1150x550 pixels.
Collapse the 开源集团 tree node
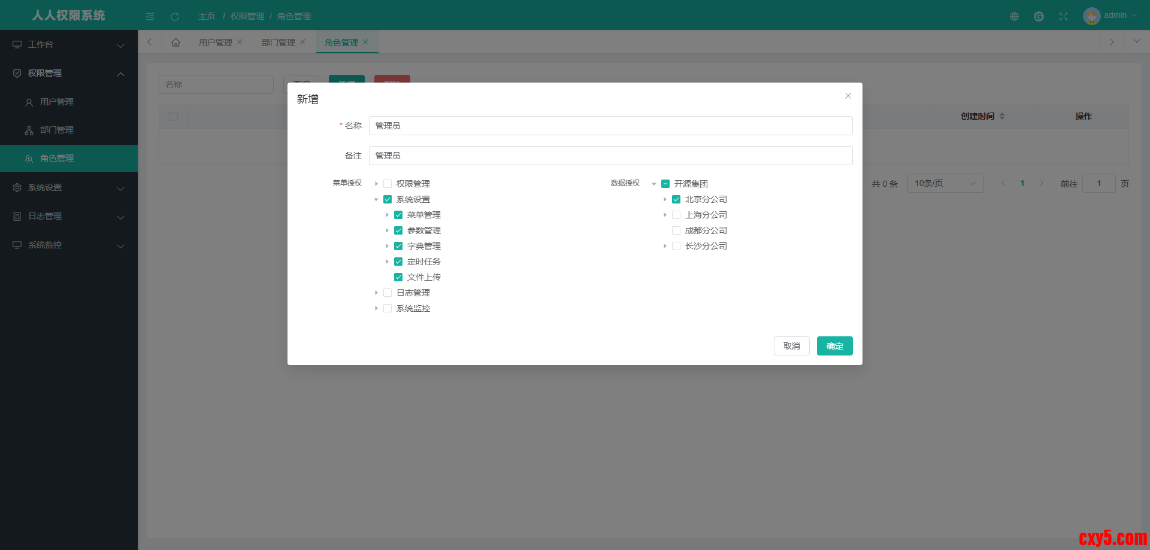pyautogui.click(x=654, y=184)
